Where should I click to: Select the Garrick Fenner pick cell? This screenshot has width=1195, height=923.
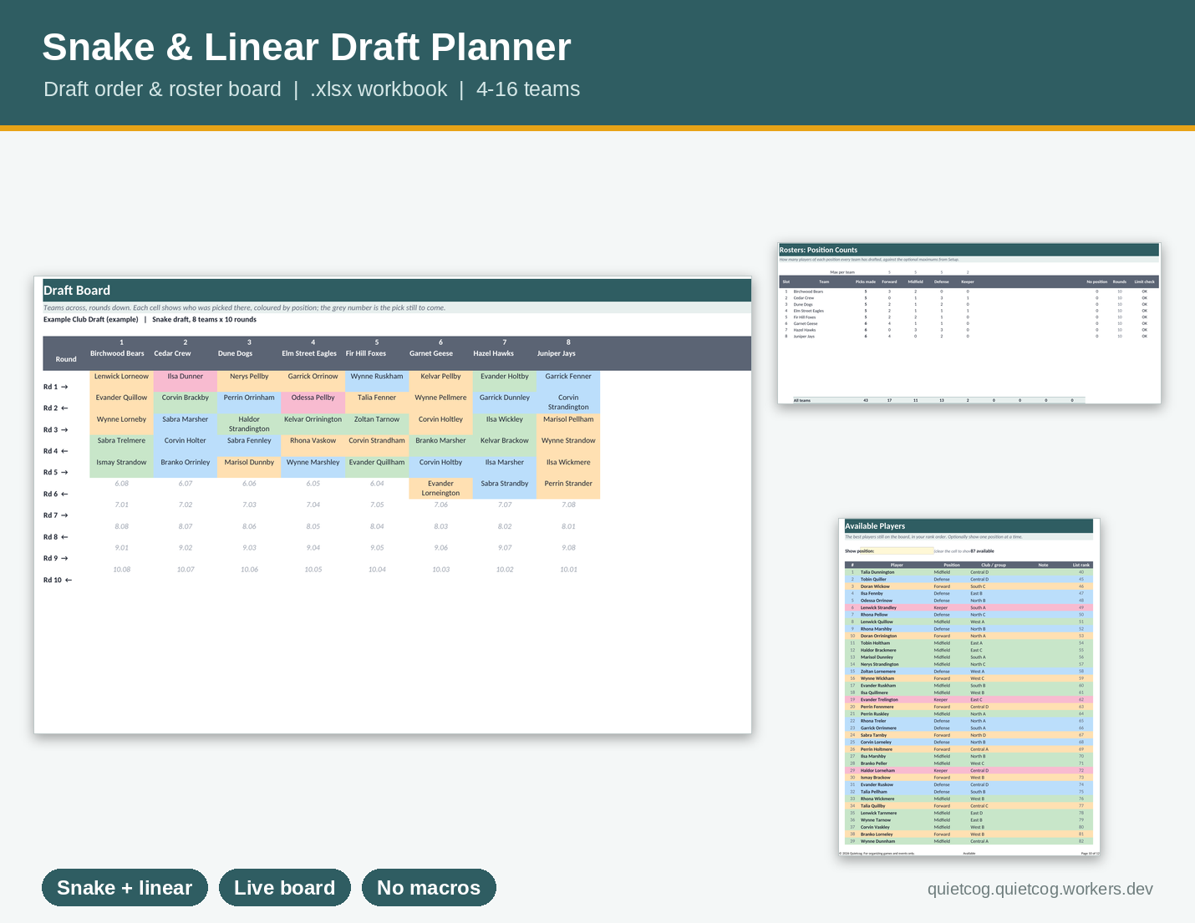coord(568,382)
